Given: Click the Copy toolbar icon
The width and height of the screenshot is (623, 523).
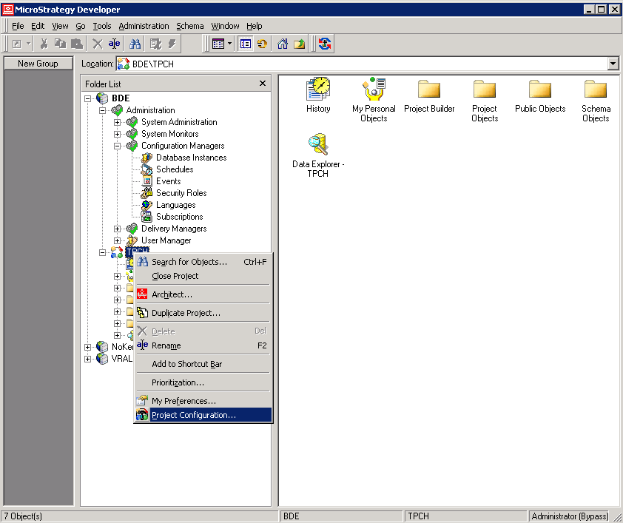Looking at the screenshot, I should coord(60,44).
